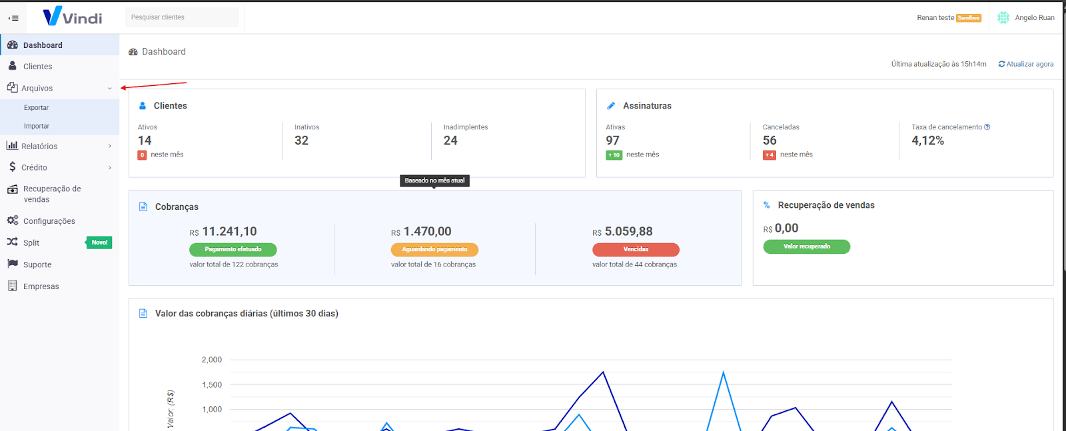Click the Configurações gears icon
The height and width of the screenshot is (431, 1066).
(x=12, y=220)
